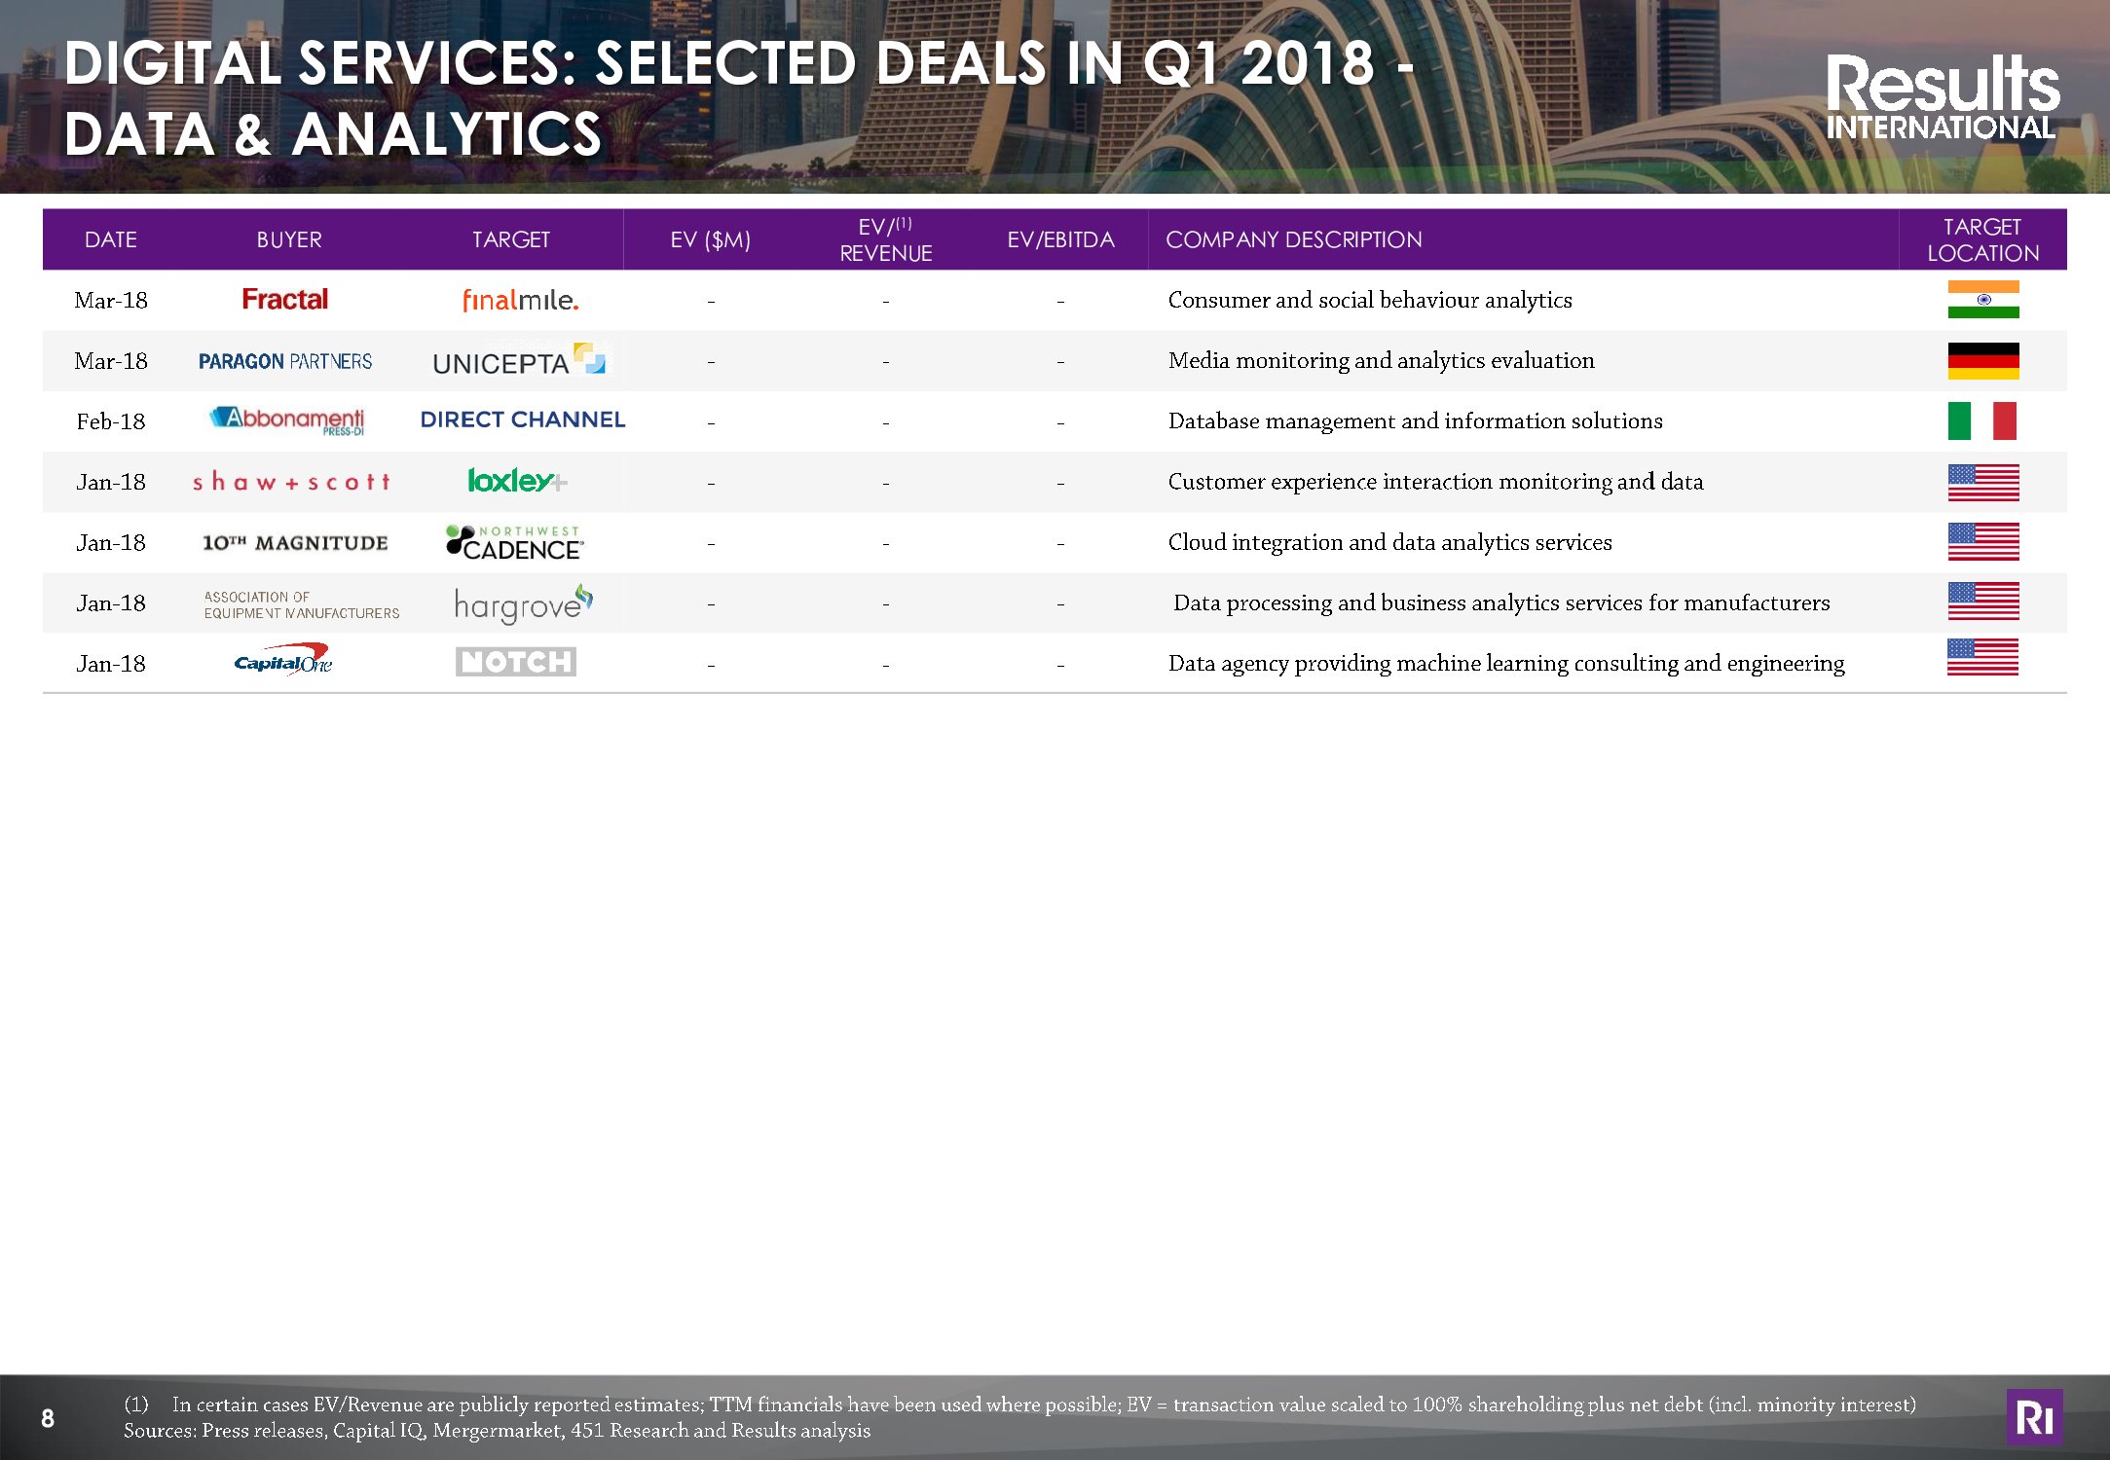Click the Germany flag icon
The height and width of the screenshot is (1460, 2110).
coord(1982,361)
